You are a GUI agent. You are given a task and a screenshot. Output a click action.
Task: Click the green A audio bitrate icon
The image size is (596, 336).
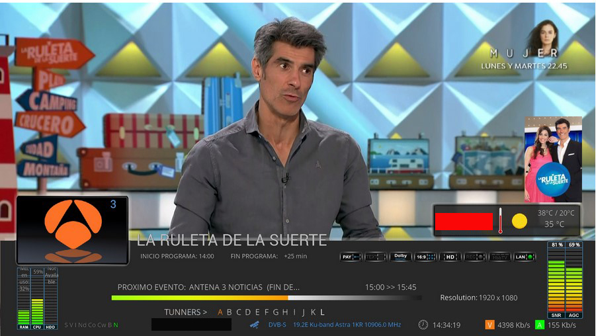[539, 325]
